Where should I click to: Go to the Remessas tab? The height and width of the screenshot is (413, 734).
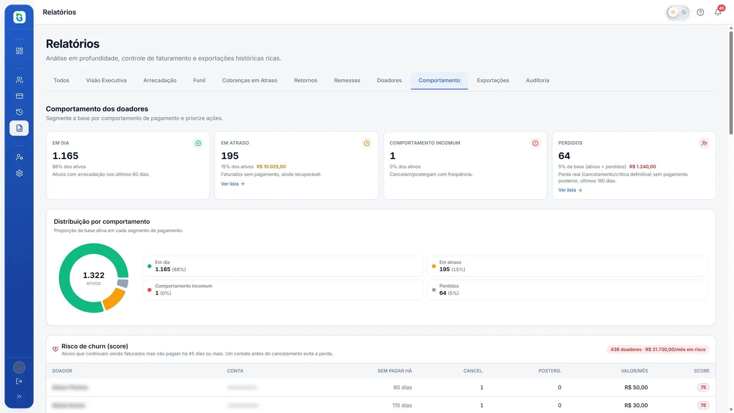coord(347,80)
